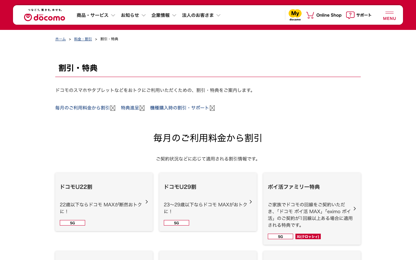
Task: Click 5G badge on ドコモU22割 card
Action: (72, 223)
